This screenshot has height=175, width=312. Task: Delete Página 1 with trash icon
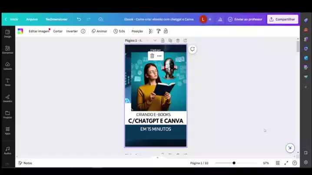click(178, 40)
